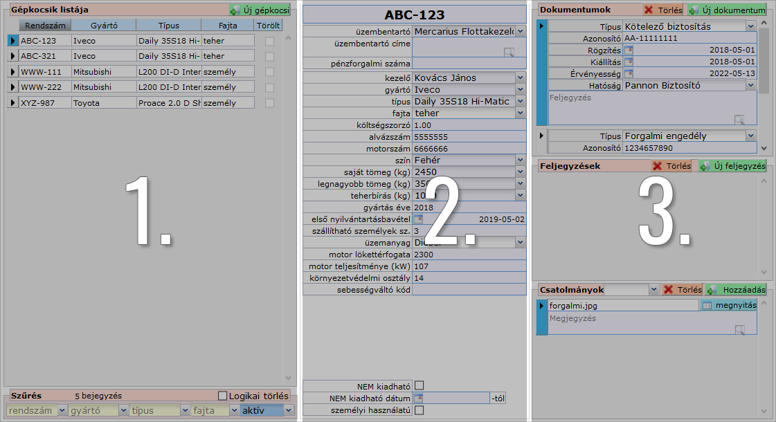Expand the szín Fehér dropdown
This screenshot has height=422, width=776.
[520, 160]
